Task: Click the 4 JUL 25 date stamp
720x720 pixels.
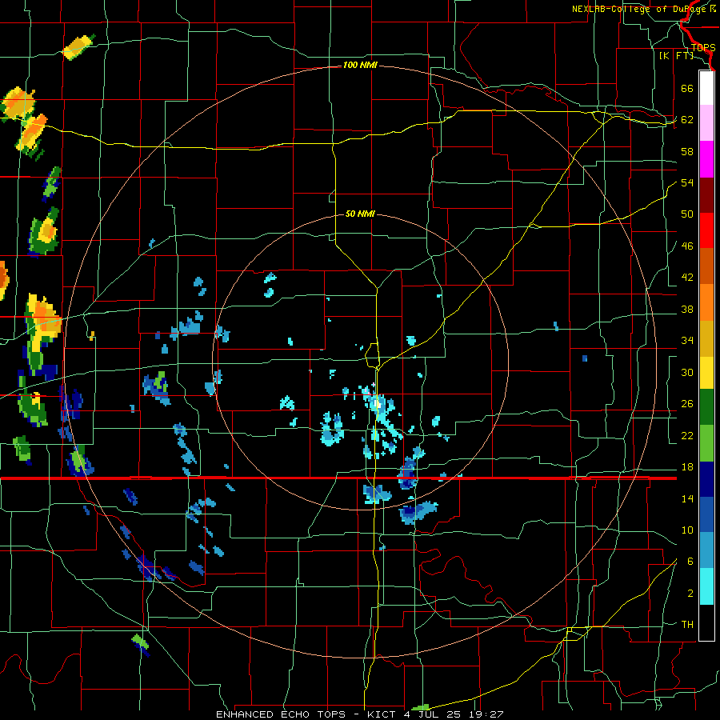Action: 434,714
